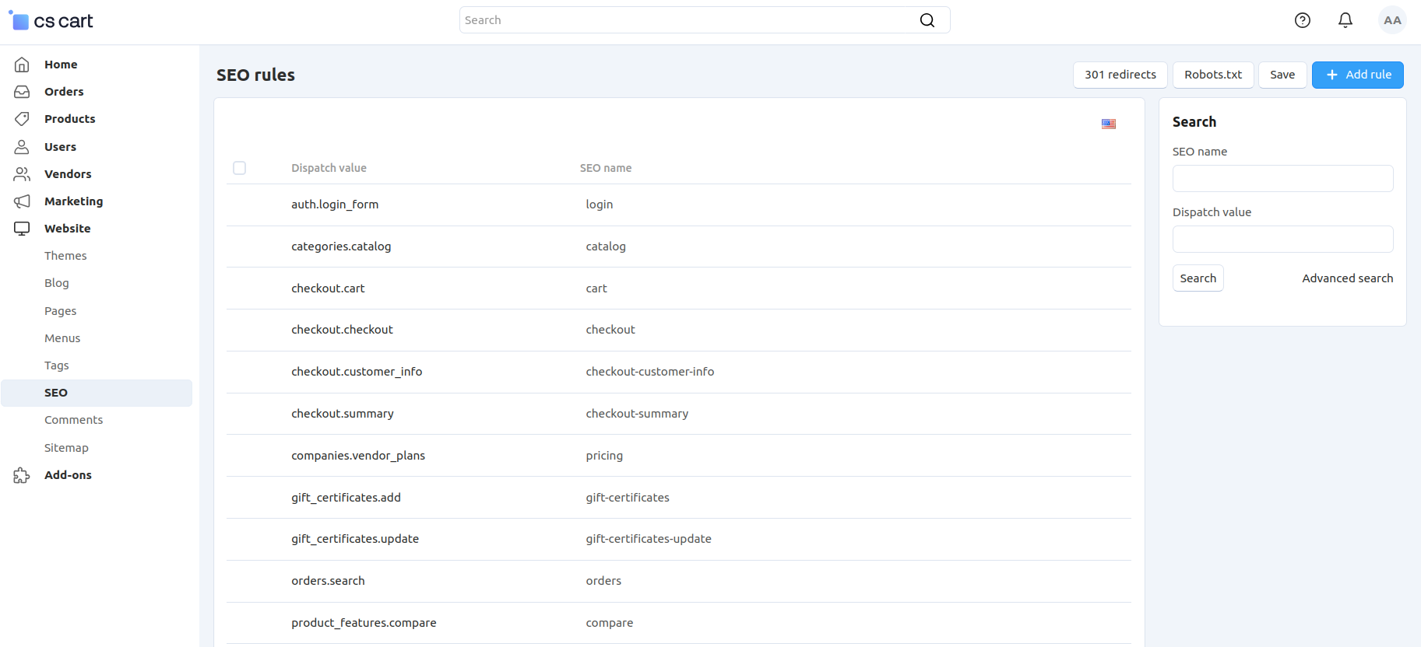Open Menus in the Website submenu

pos(62,338)
